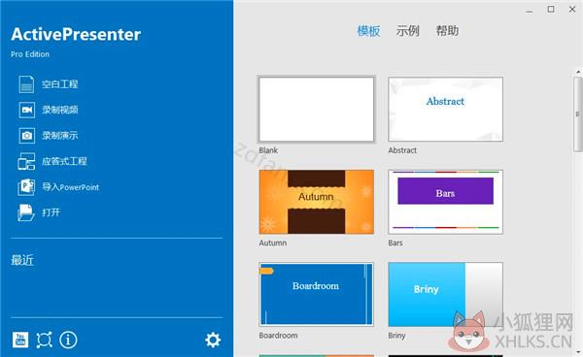
Task: Click the Import PowerPoint icon
Action: (26, 187)
